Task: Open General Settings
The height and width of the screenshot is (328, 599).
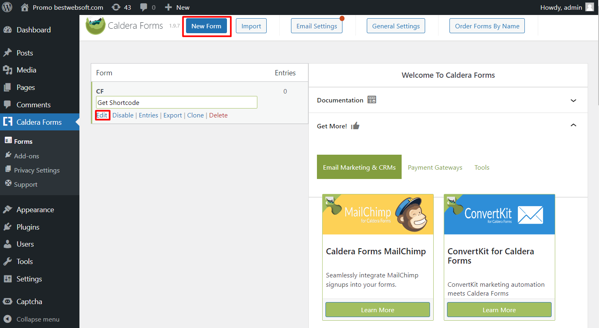Action: point(396,26)
